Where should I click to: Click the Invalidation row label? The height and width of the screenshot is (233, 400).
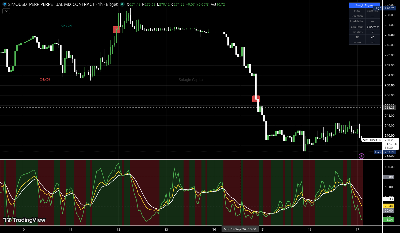[357, 21]
